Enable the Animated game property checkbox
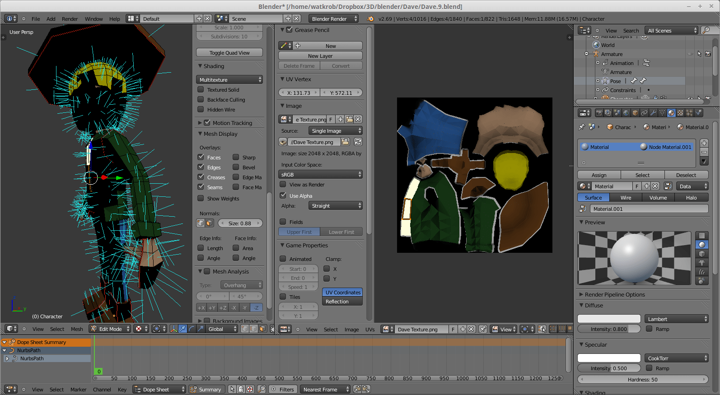The width and height of the screenshot is (720, 395). (283, 259)
